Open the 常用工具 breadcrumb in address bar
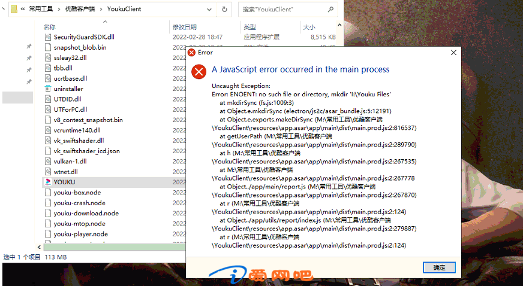 point(41,9)
